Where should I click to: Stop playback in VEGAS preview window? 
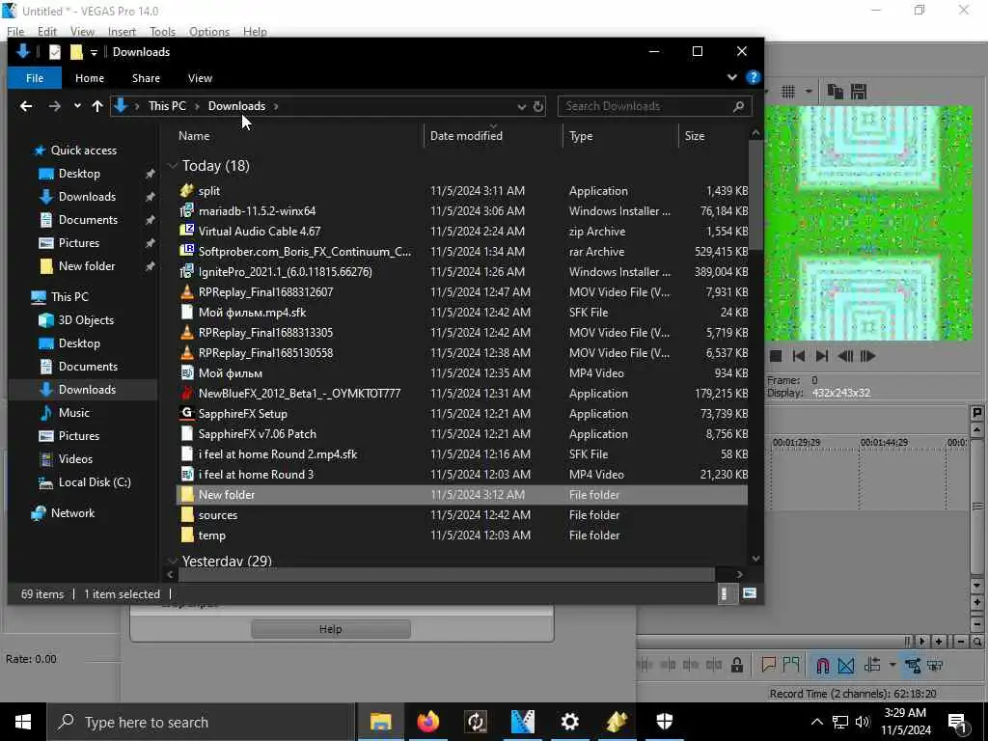pos(776,357)
